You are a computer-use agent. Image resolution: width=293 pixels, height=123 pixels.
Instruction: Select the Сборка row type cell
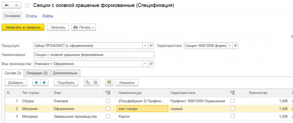click(x=35, y=101)
